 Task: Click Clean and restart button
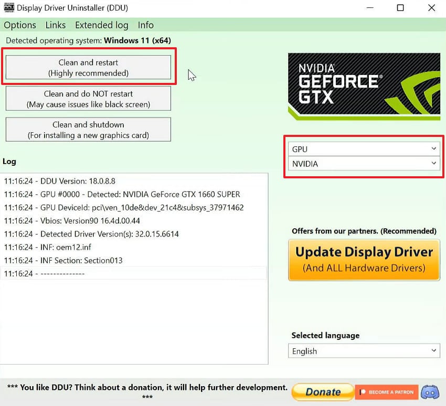[x=89, y=67]
